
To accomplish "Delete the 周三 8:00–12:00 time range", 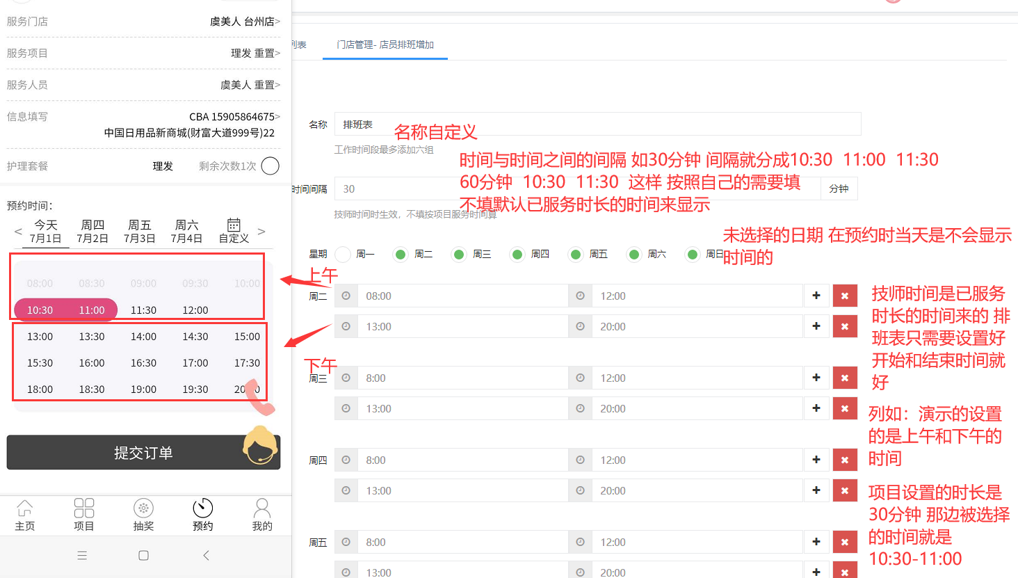I will click(845, 378).
